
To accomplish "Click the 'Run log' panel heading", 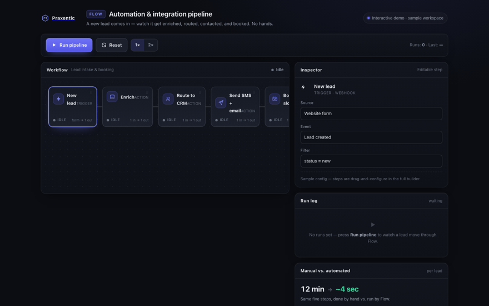I will [x=309, y=201].
